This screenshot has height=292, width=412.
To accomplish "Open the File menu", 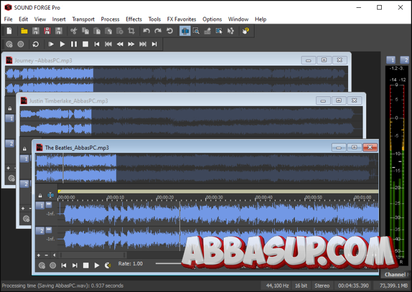I will [x=8, y=19].
